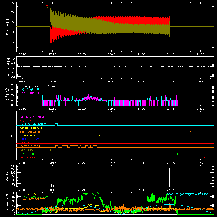Select the 'Flags' axis title
217x217 pixels.
11,135
